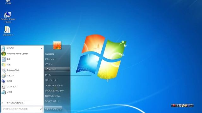
Task: Click the シャットダウン button
Action: [x=52, y=109]
